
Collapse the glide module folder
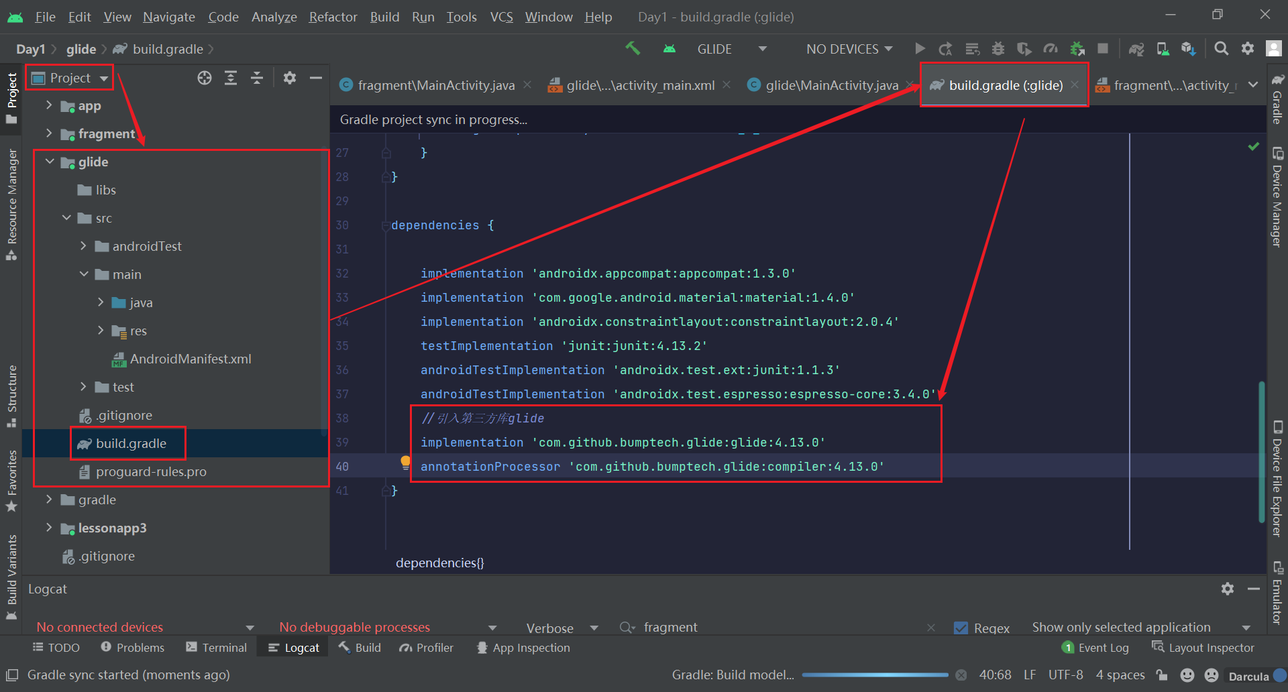point(49,162)
